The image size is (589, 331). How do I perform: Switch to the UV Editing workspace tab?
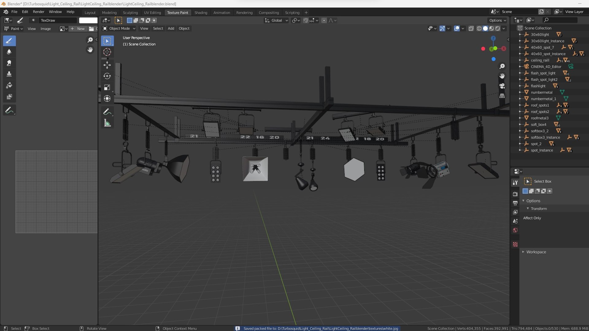point(152,13)
